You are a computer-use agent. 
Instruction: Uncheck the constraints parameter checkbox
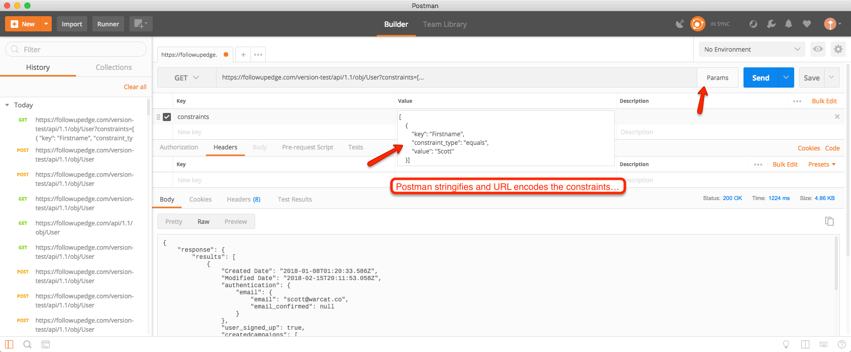coord(167,117)
